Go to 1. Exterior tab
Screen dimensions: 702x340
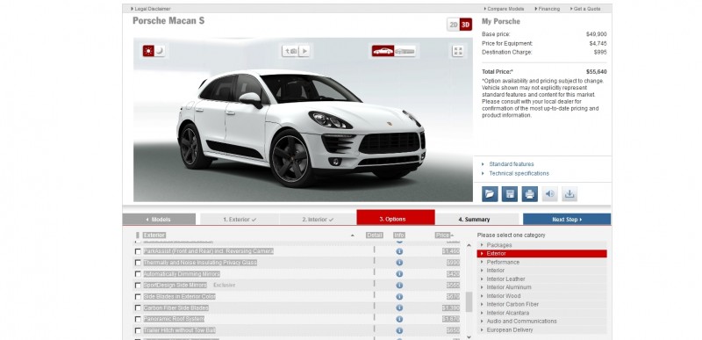coord(240,220)
